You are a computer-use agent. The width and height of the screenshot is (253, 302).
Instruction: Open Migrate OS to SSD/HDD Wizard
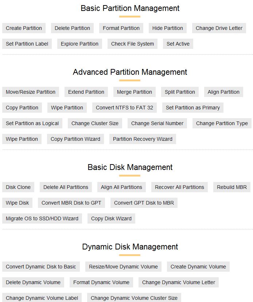tap(42, 218)
